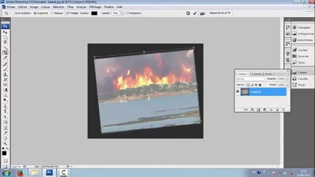Delete layer using trash icon
This screenshot has height=177, width=315.
point(283,110)
